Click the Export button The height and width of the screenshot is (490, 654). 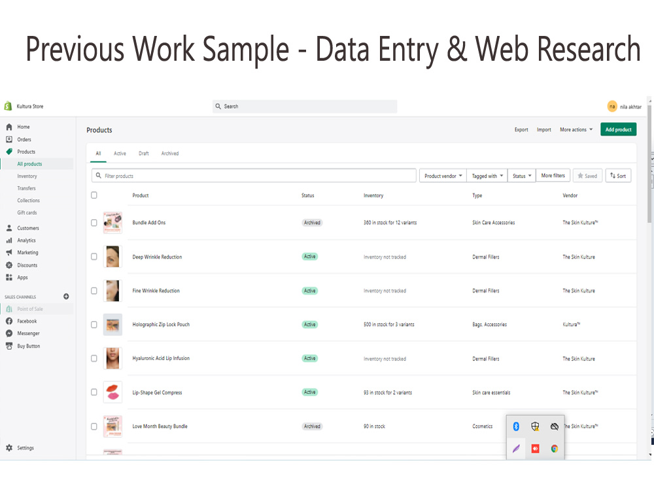(521, 129)
